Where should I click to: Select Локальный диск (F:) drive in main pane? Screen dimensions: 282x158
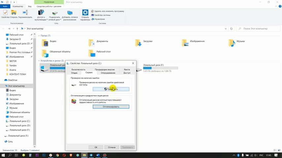157,68
